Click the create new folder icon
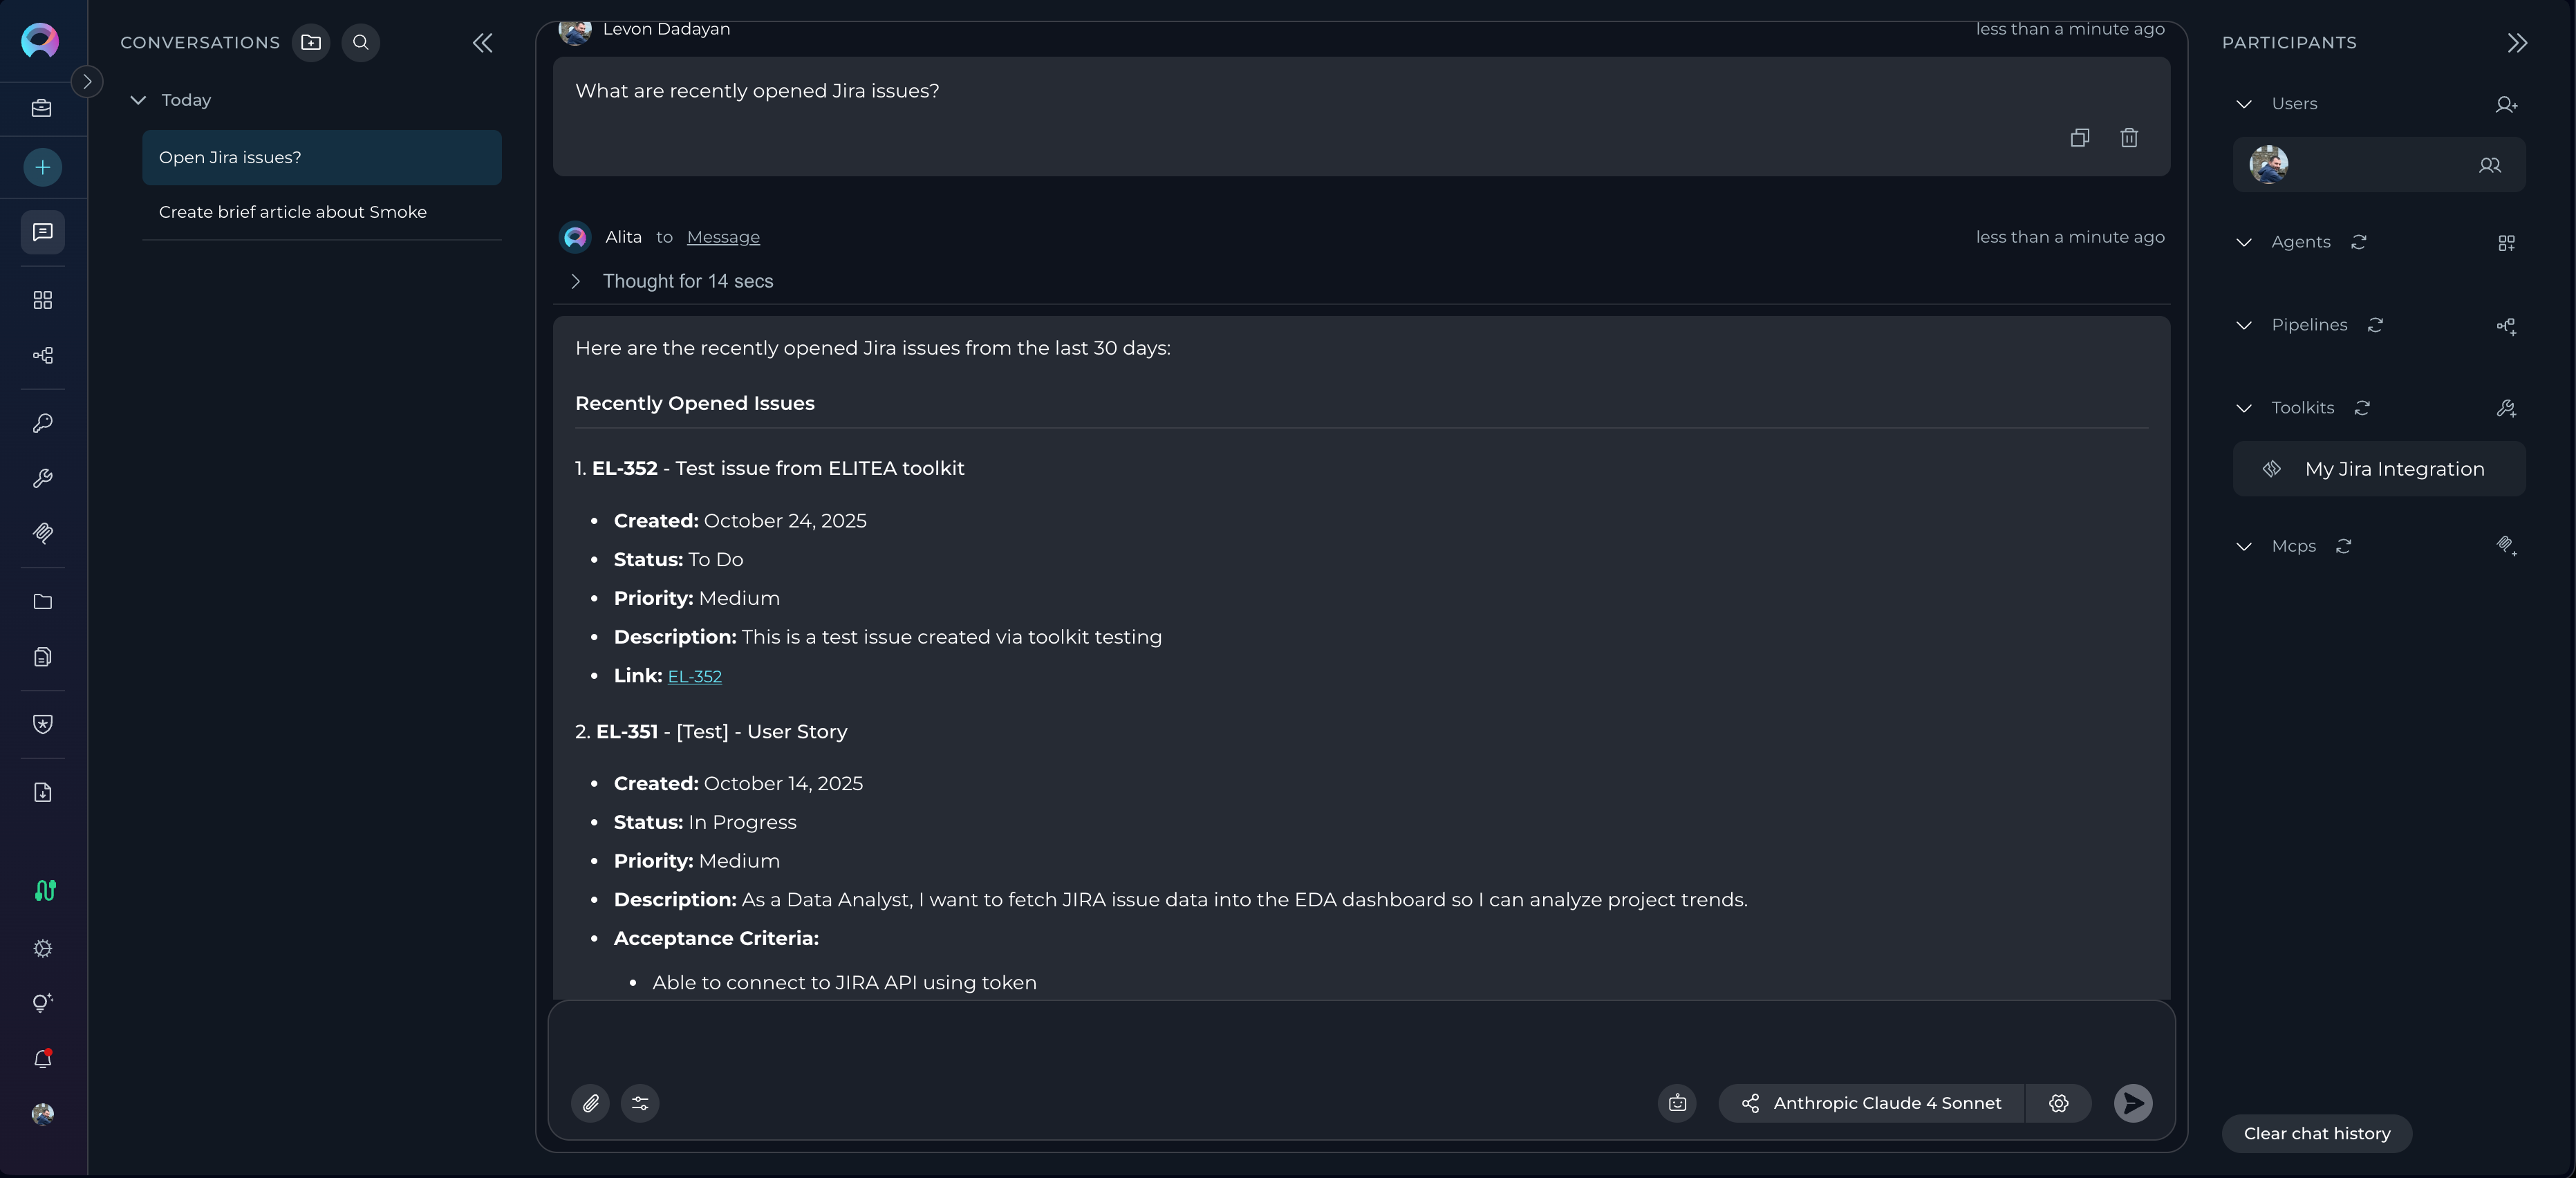 (x=311, y=43)
